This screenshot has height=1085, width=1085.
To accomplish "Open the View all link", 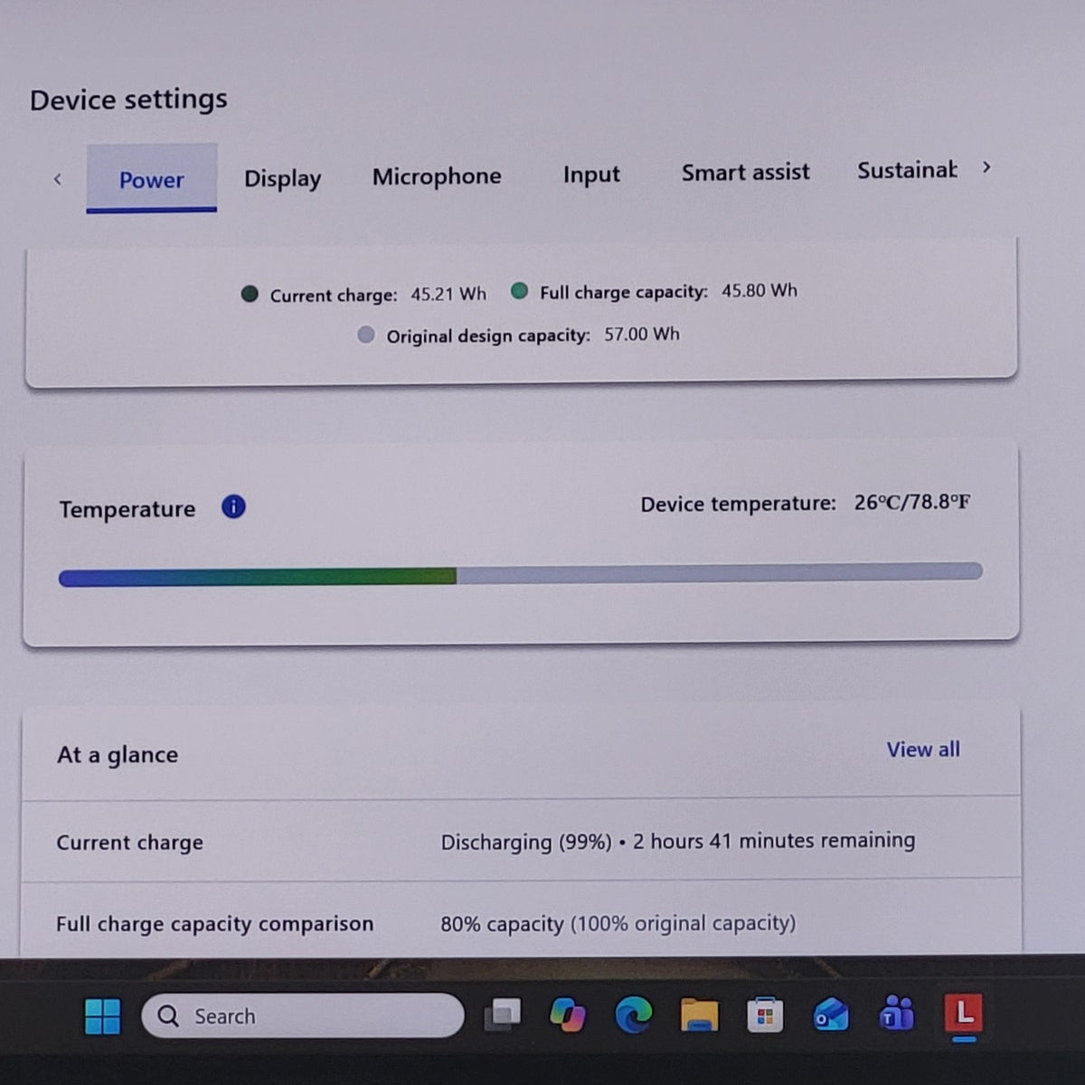I will point(923,750).
